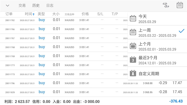Click the month calendar icon beside 上个月
The height and width of the screenshot is (105, 187).
133,46
